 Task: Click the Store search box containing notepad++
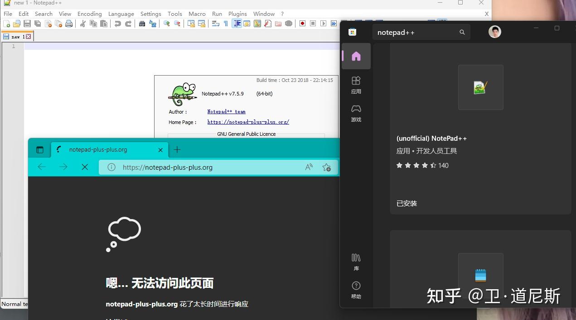[421, 32]
